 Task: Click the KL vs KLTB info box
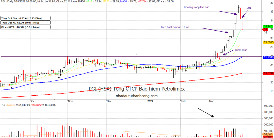[25, 27]
